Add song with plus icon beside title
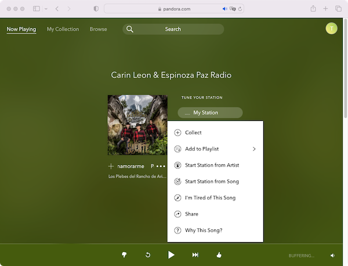The width and height of the screenshot is (348, 266). [x=111, y=166]
